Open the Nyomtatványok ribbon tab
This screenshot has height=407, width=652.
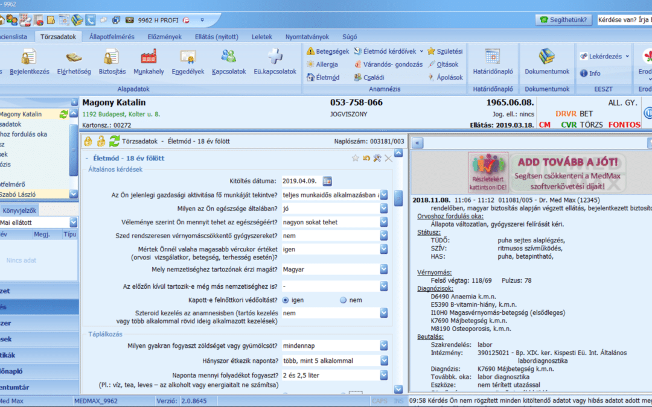(306, 37)
